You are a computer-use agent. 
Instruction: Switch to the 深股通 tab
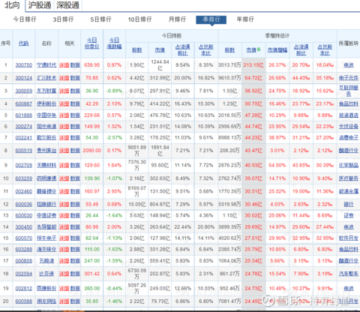(67, 5)
